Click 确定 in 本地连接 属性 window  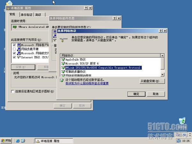coord(63,106)
